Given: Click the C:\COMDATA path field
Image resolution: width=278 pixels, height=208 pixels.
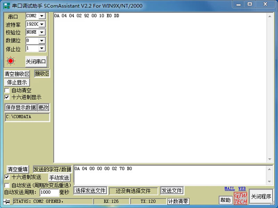Looking at the screenshot, I should [27, 117].
